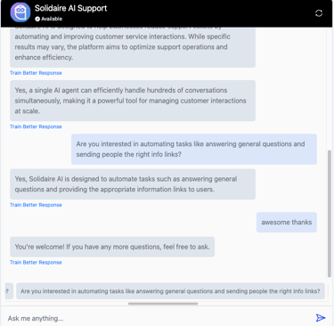Click the reply about hundreds of conversations simultaneously
Image resolution: width=334 pixels, height=326 pixels.
pos(133,101)
